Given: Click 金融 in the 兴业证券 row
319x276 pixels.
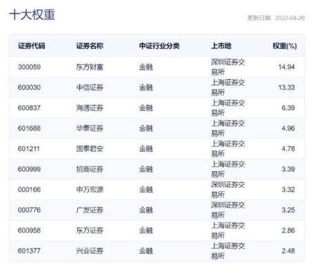Looking at the screenshot, I should click(146, 251).
